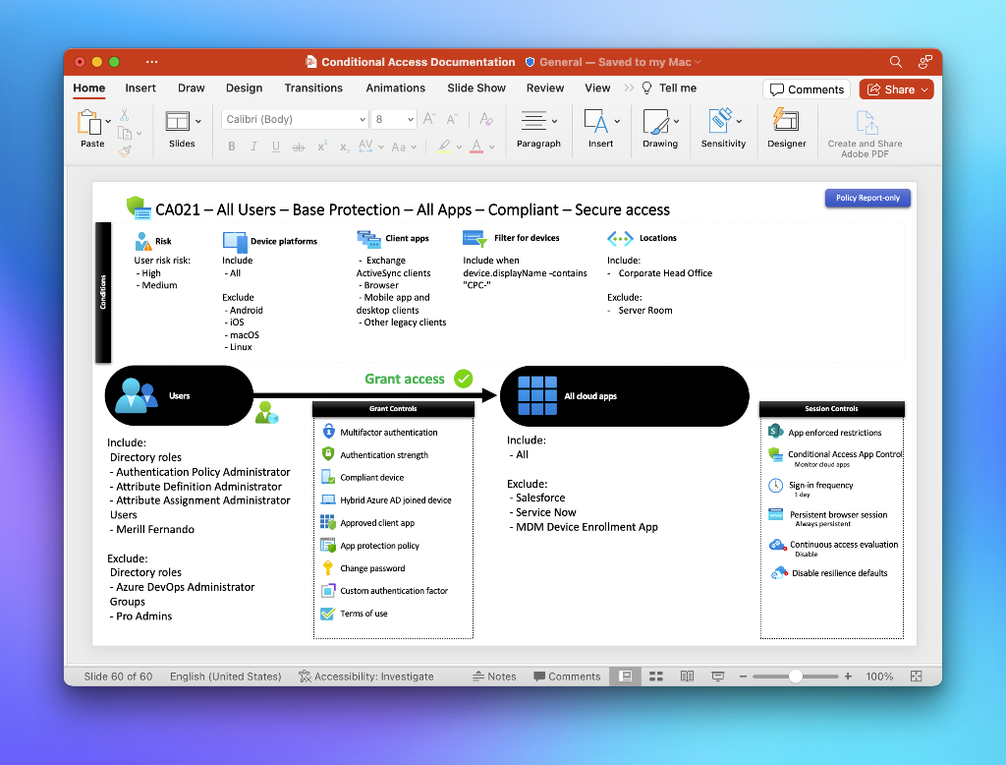
Task: Open the Slide Show tab
Action: point(475,88)
